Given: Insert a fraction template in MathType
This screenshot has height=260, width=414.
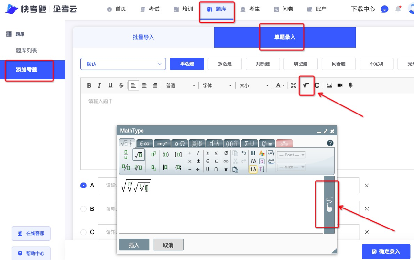Looking at the screenshot, I should [126, 155].
